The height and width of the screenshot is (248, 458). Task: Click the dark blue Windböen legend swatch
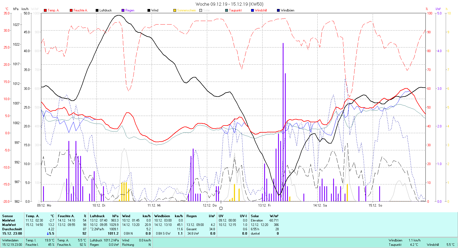coord(278,10)
